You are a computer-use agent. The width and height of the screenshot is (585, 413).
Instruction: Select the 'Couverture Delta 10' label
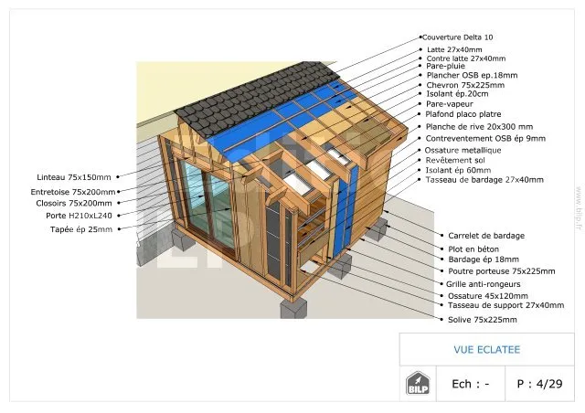(x=458, y=38)
